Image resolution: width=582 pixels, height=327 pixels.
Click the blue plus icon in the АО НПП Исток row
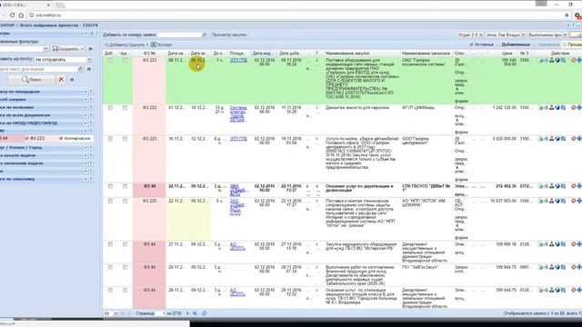(579, 201)
